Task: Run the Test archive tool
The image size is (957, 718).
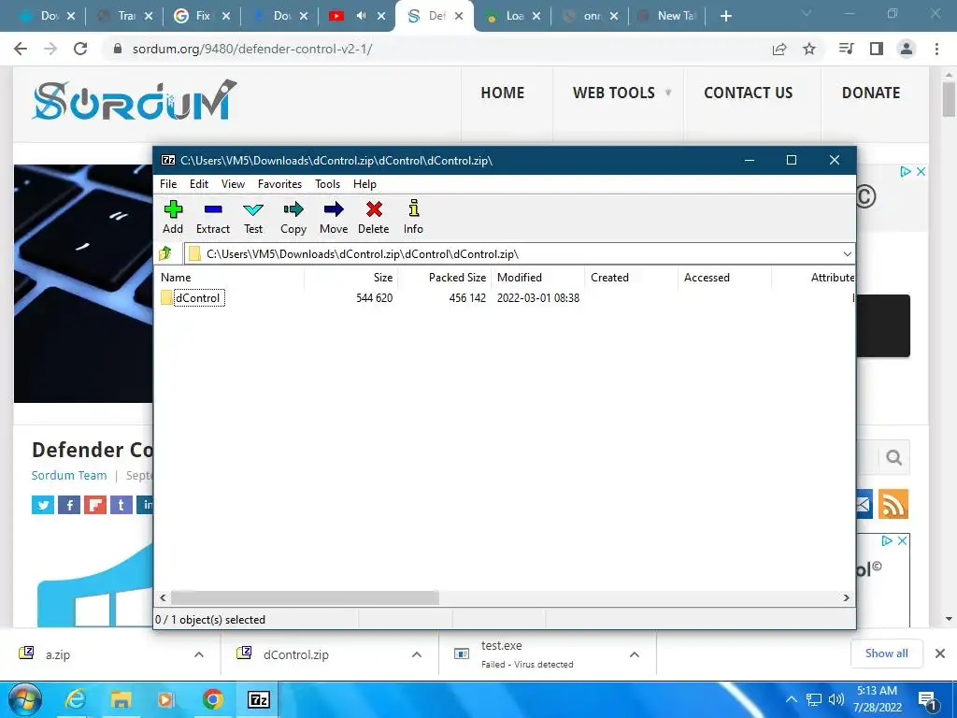Action: tap(253, 217)
